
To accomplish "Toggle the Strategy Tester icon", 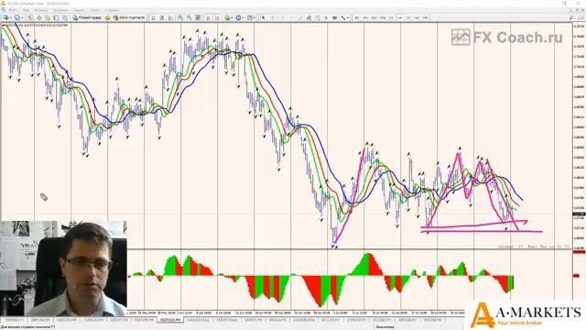I will point(65,17).
